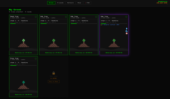Image resolution: width=170 pixels, height=99 pixels.
Task: Open info icon on purple-bordered Oak Tree
Action: [126, 17]
